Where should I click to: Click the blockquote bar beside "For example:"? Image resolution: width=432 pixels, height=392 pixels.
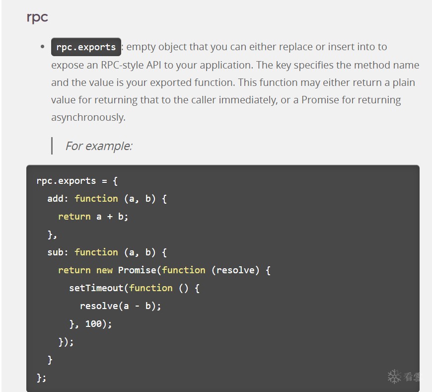52,146
